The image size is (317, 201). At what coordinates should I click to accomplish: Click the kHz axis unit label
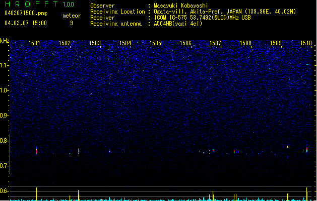pyautogui.click(x=5, y=41)
